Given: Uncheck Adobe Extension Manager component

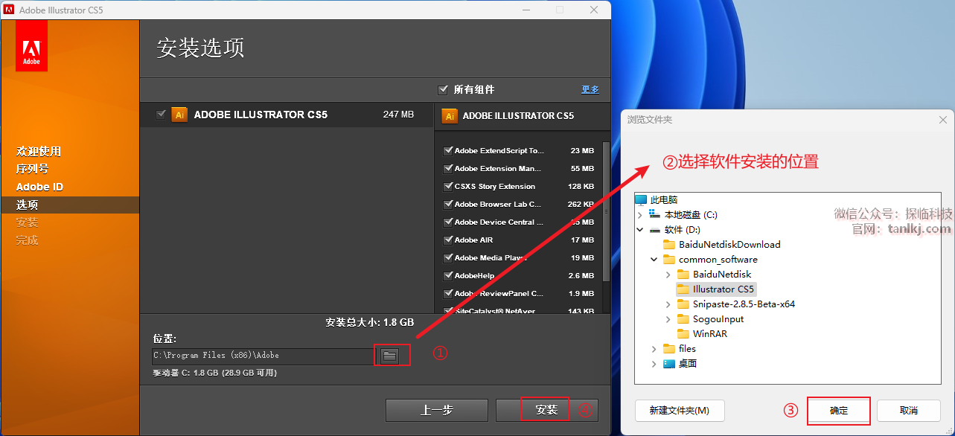Looking at the screenshot, I should coord(448,168).
